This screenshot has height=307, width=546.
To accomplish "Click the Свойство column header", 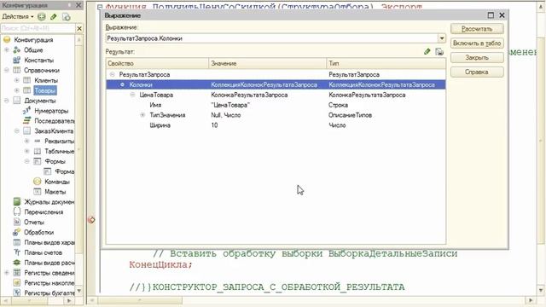I will coord(157,63).
